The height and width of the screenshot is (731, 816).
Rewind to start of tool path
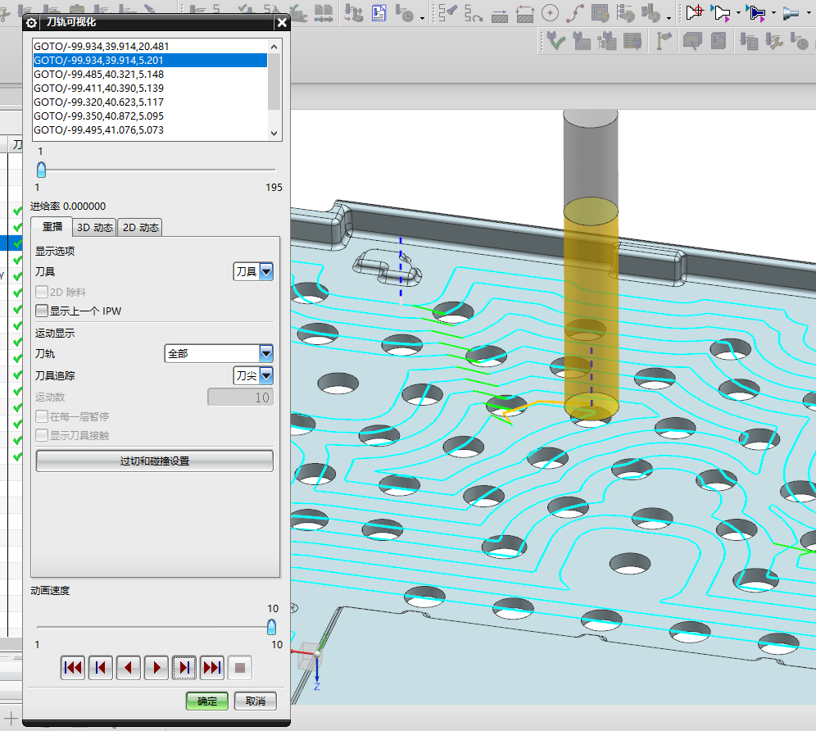(73, 668)
